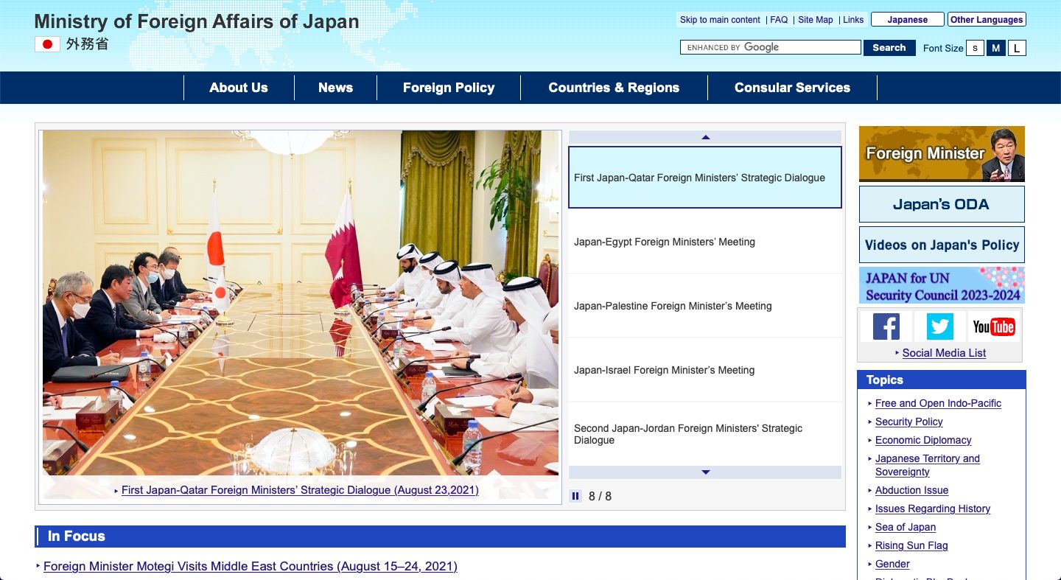
Task: Select Japan-Egypt Foreign Ministers' Meeting item
Action: click(705, 242)
